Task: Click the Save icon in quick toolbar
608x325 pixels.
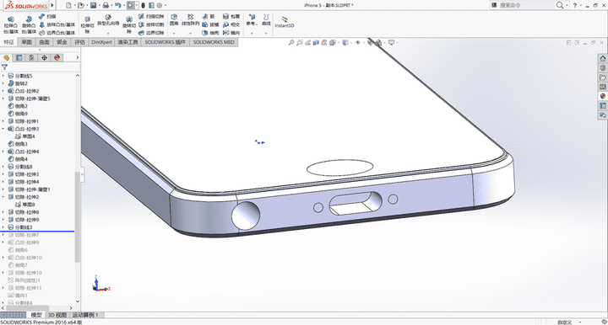Action: pyautogui.click(x=94, y=5)
